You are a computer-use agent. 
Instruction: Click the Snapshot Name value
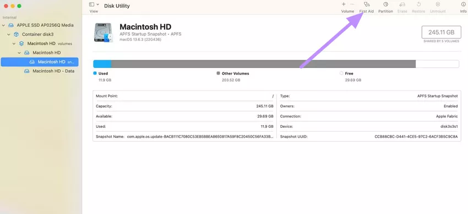[200, 137]
